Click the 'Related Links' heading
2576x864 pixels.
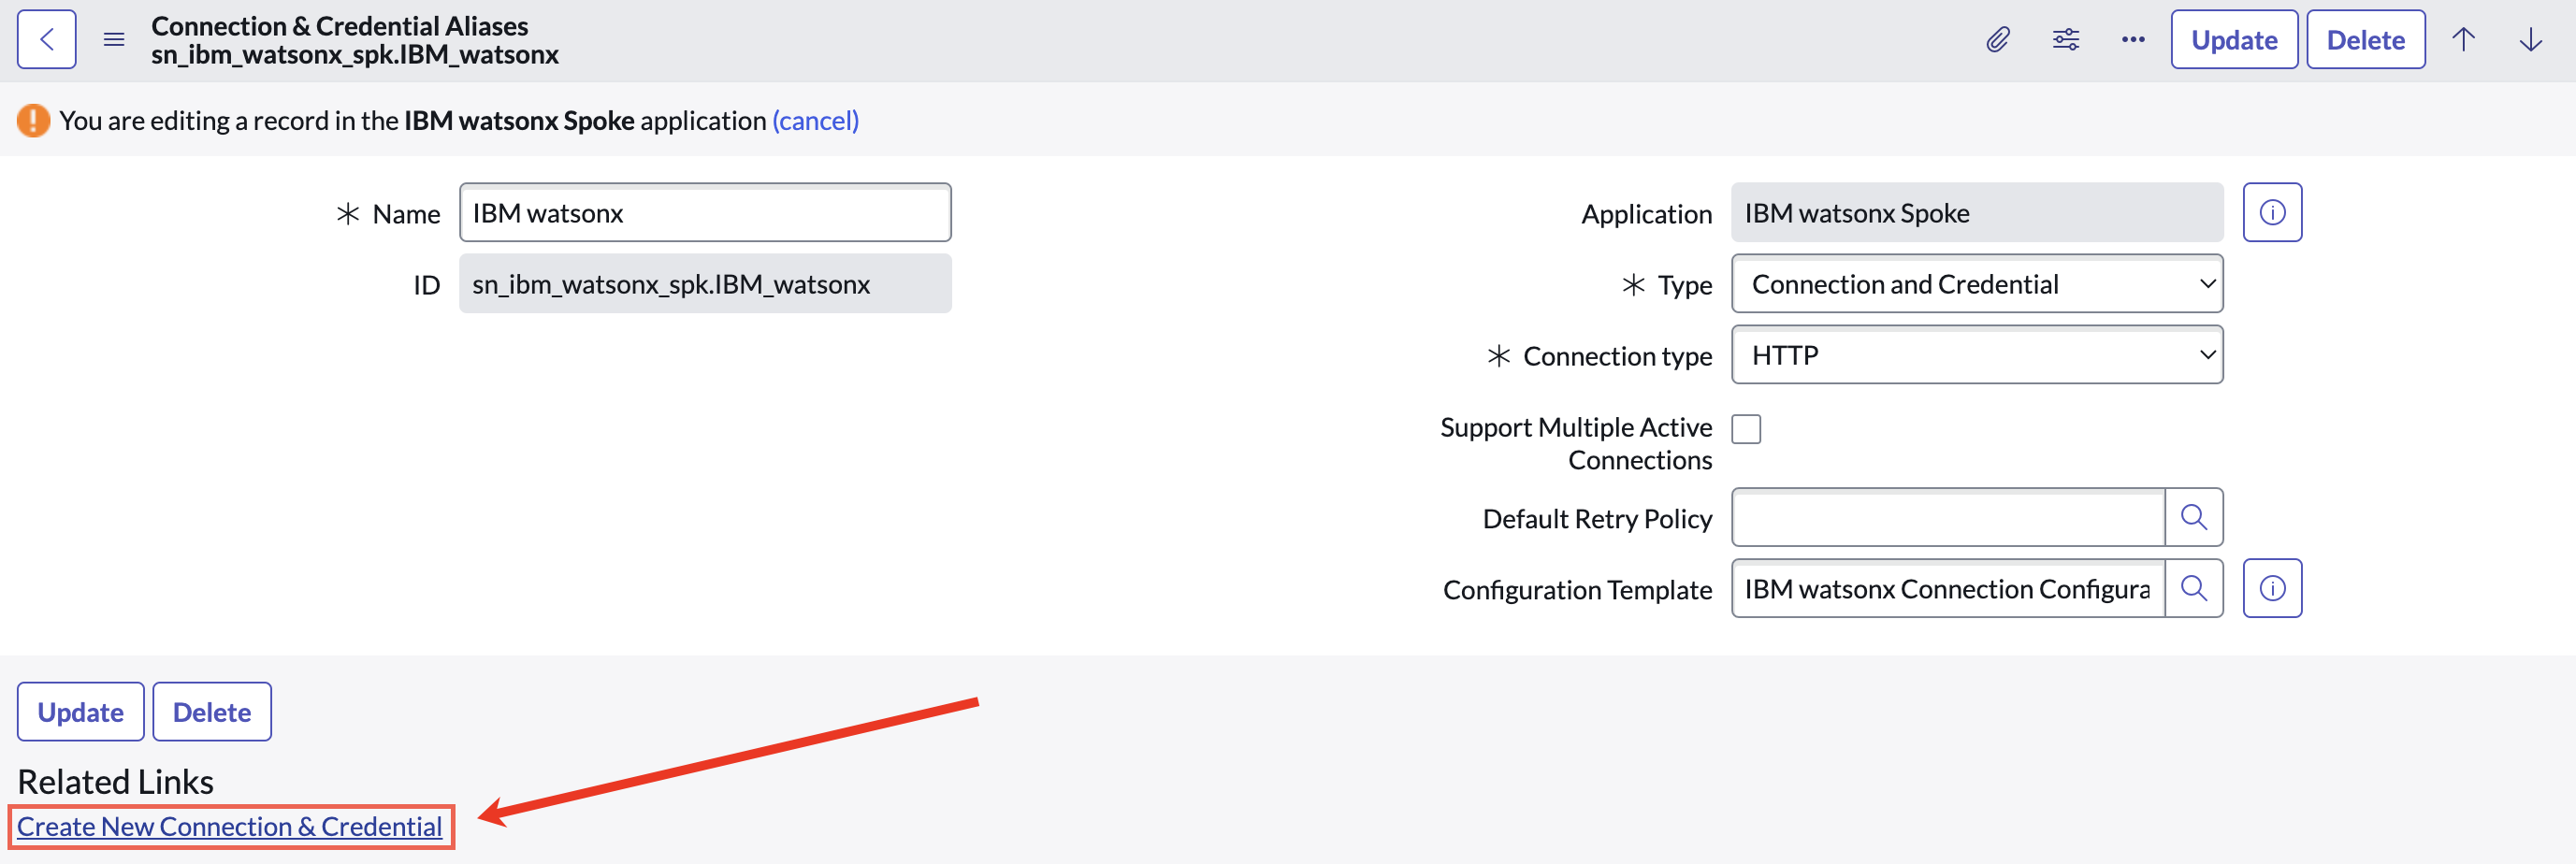(x=116, y=782)
